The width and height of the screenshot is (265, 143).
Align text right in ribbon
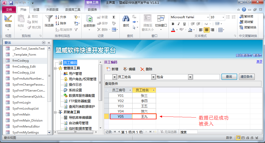point(212,30)
